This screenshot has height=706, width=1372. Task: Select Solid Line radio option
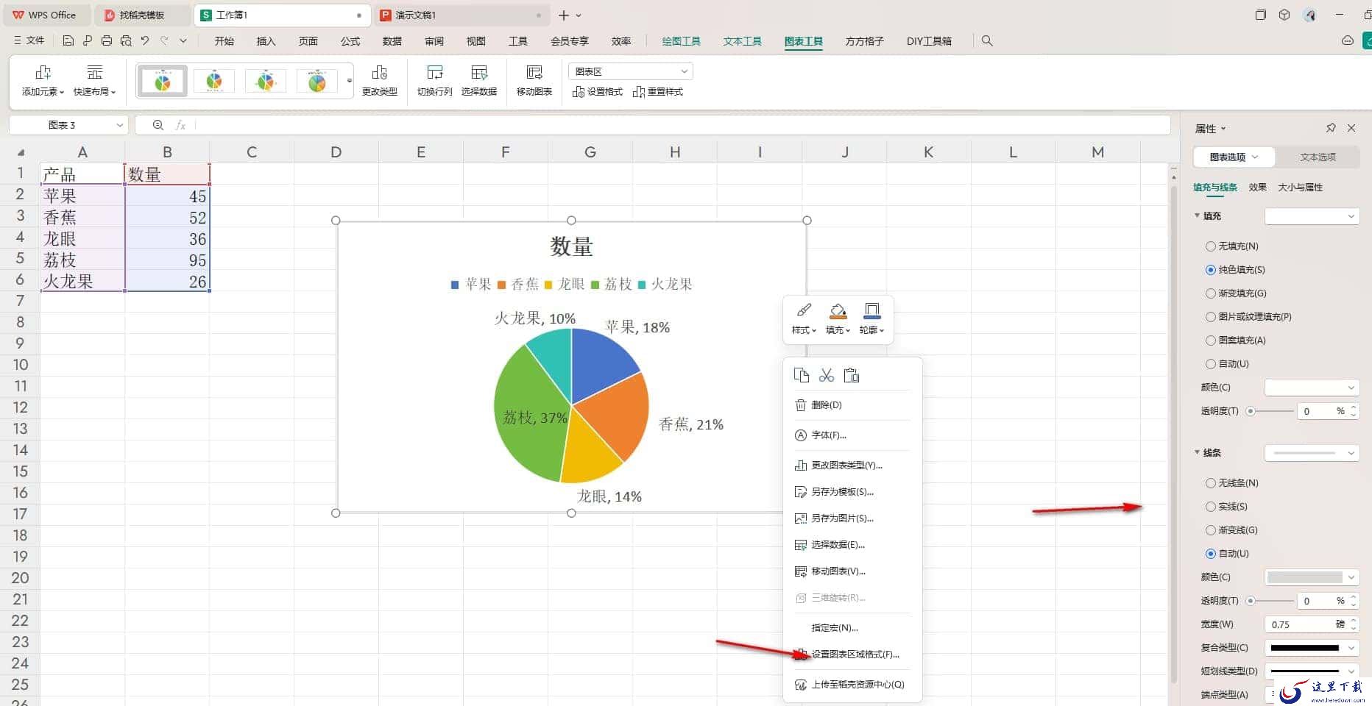[x=1211, y=507]
